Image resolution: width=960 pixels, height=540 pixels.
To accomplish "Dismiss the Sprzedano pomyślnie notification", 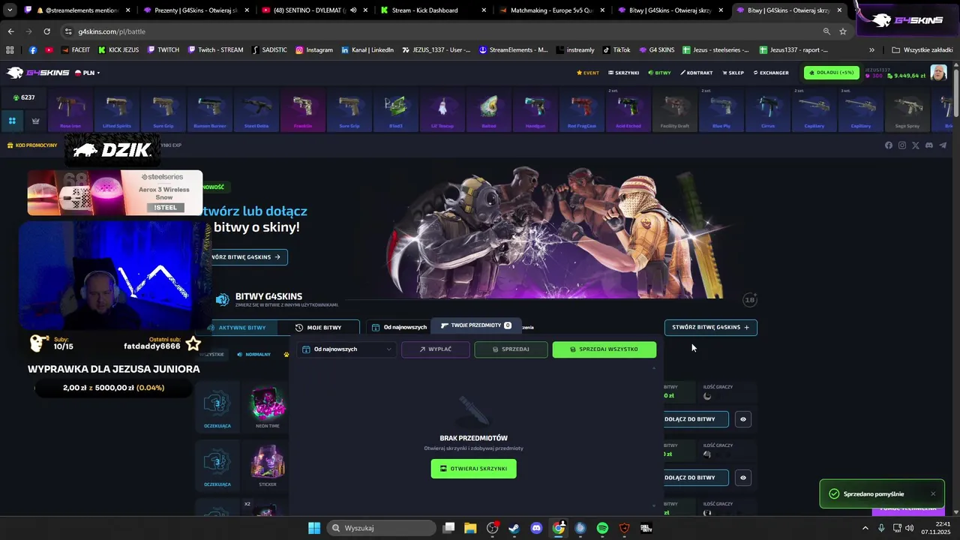I will point(933,493).
